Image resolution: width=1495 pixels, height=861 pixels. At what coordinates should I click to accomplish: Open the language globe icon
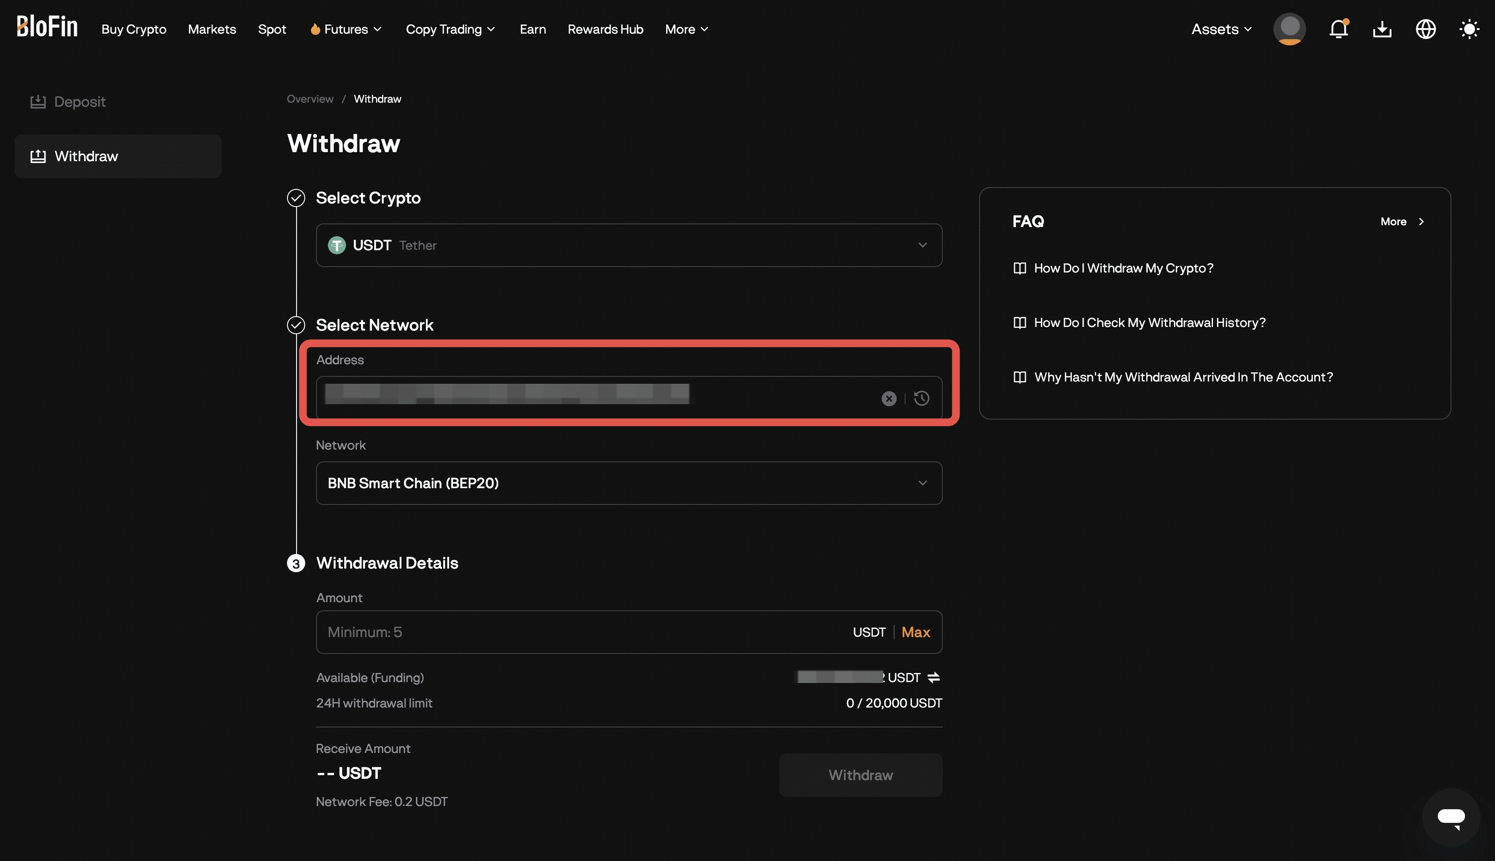(x=1426, y=29)
